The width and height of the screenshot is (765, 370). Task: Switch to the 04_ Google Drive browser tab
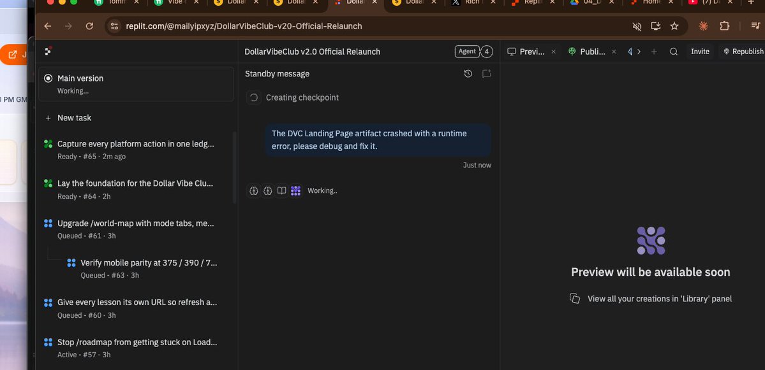(x=587, y=3)
